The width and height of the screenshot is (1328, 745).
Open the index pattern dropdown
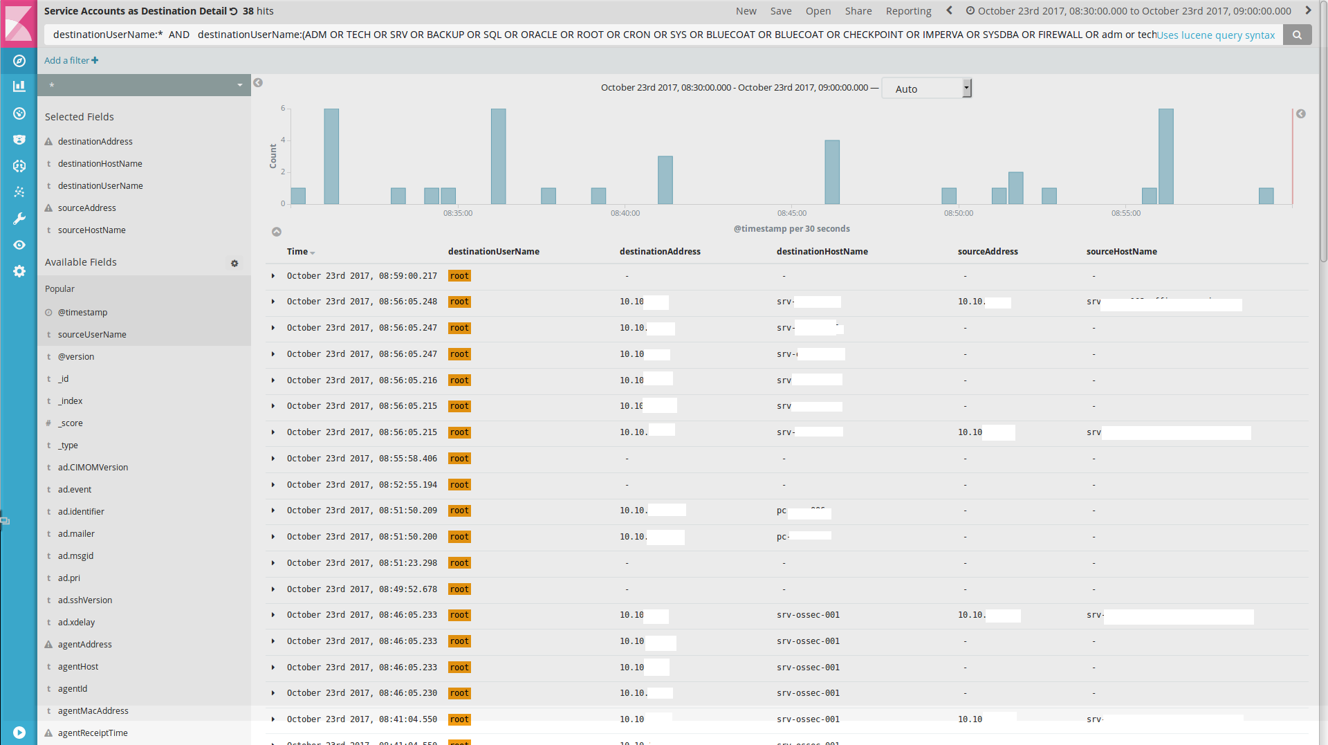click(x=145, y=85)
